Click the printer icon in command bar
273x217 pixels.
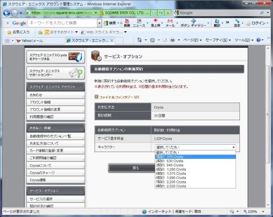[172, 40]
